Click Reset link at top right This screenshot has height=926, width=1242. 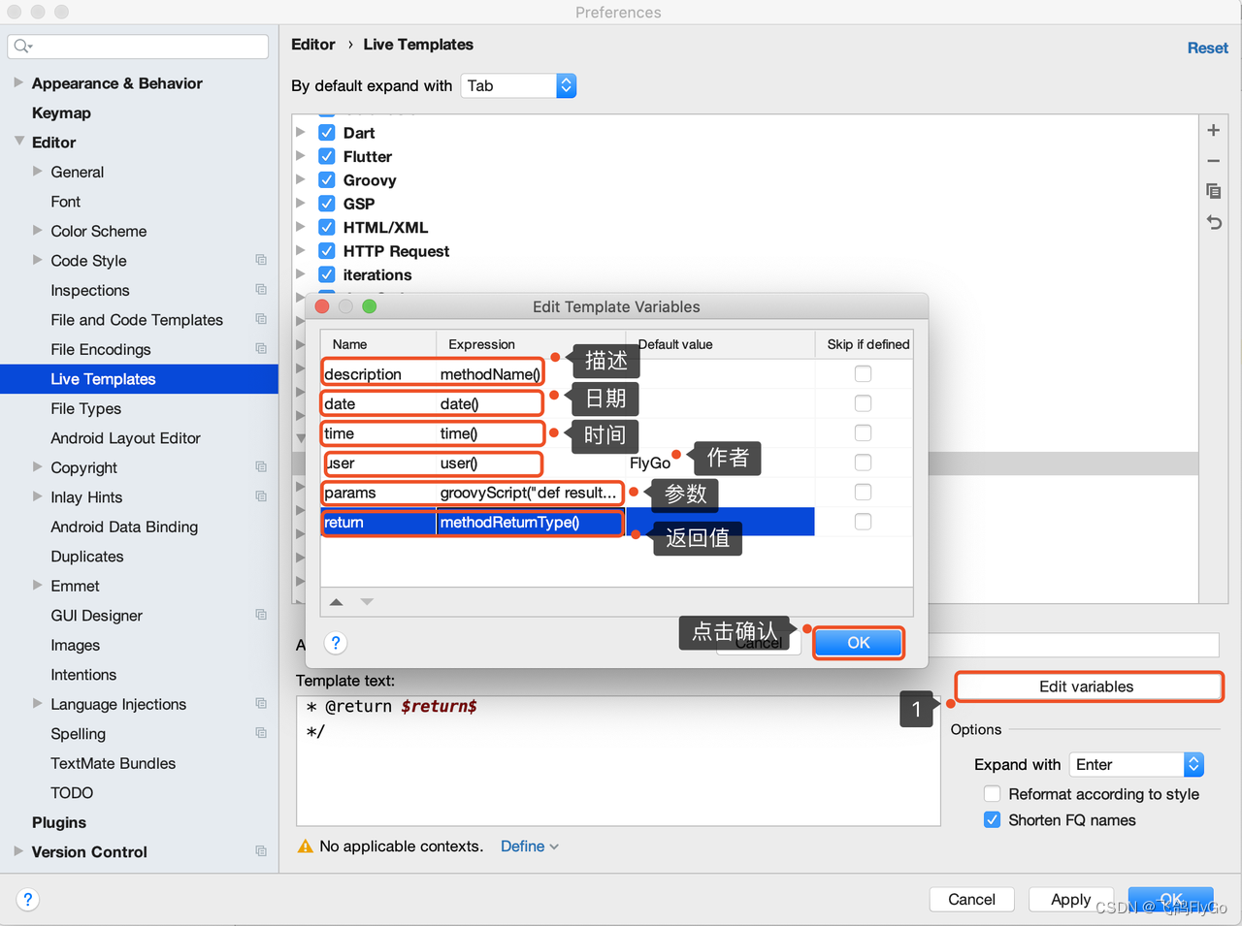click(1207, 48)
